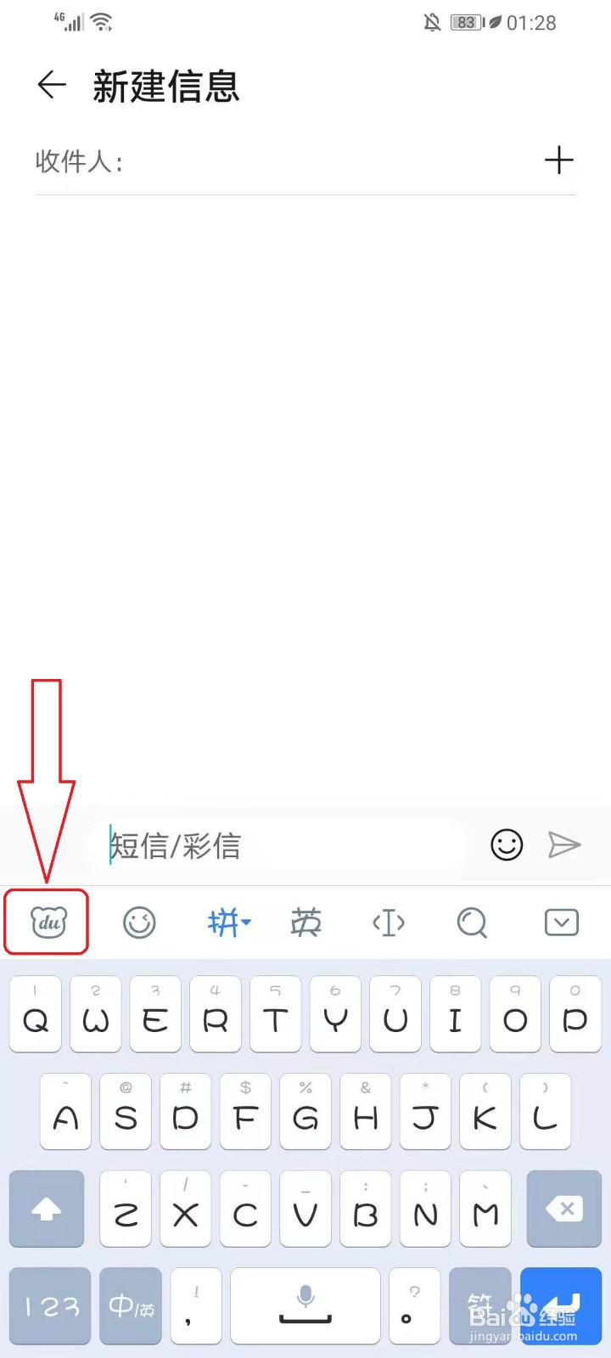
Task: Add recipient with the plus icon
Action: (558, 160)
